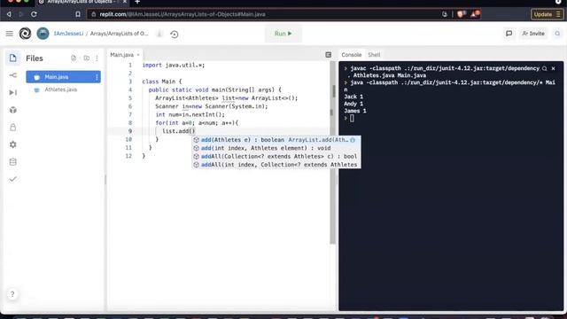Choose addAll(Collection<? extends Athletes> c) suggestion
Screen dimensions: 567x319
tap(276, 157)
